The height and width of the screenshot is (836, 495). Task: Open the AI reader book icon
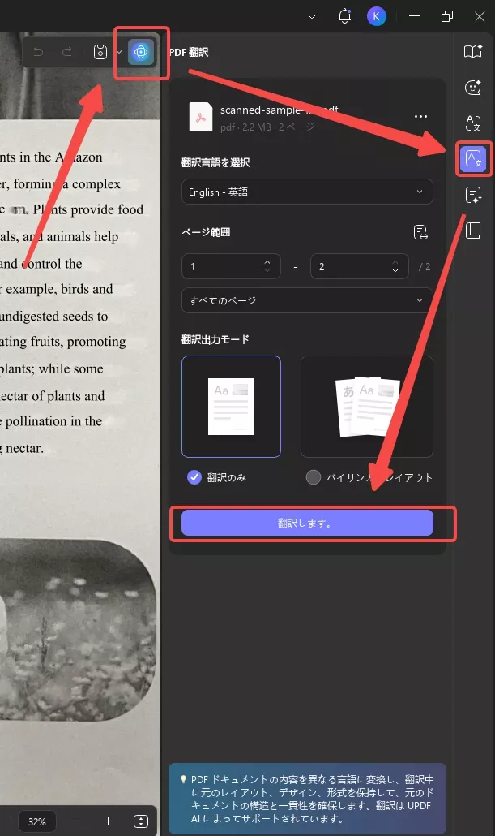coord(472,51)
